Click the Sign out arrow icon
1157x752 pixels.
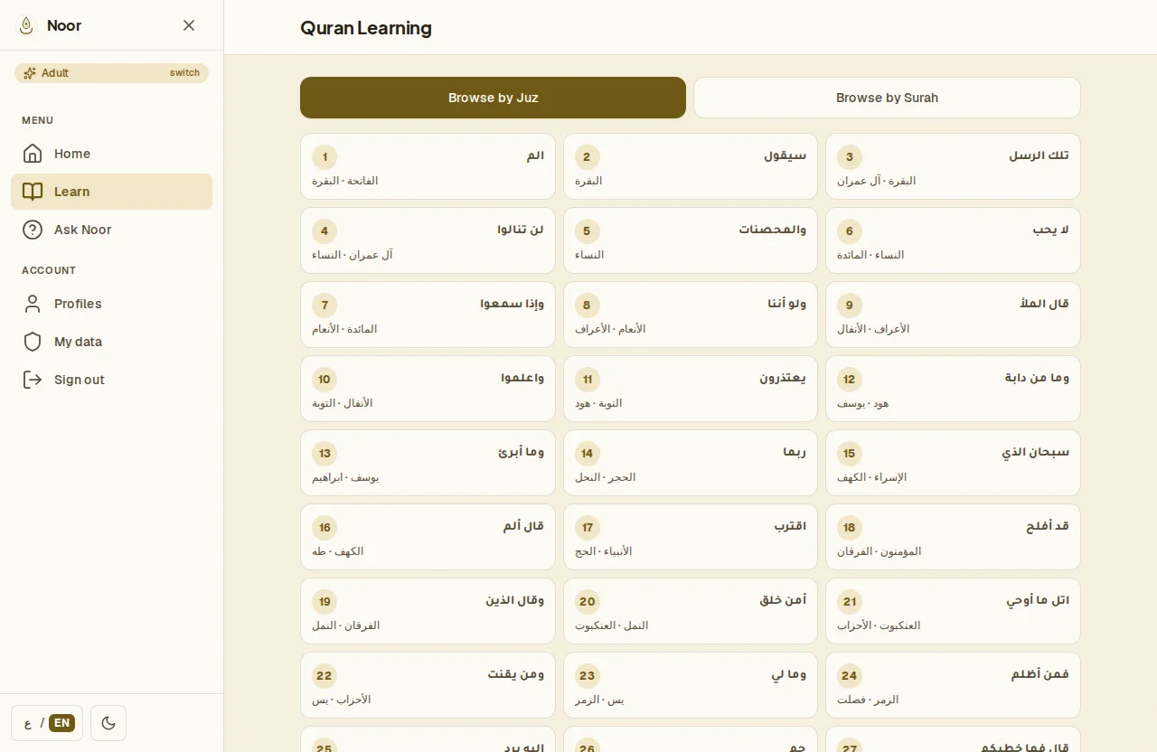point(33,380)
